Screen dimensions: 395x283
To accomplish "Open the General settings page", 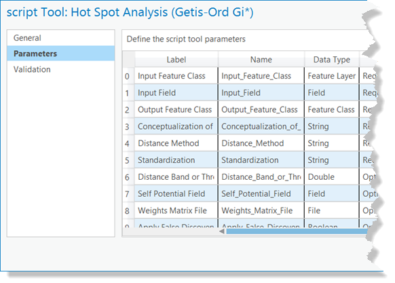I will pyautogui.click(x=60, y=38).
